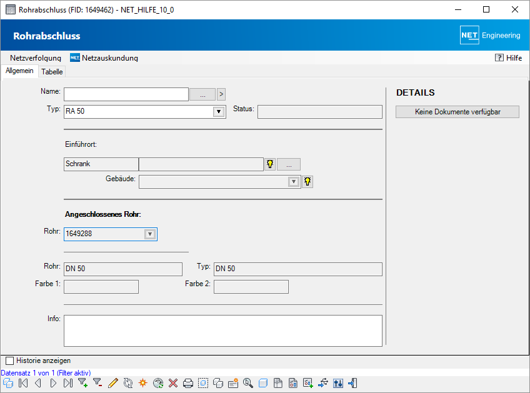Screen dimensions: 530x393
Task: Click the gray document layout icon
Action: pyautogui.click(x=278, y=383)
